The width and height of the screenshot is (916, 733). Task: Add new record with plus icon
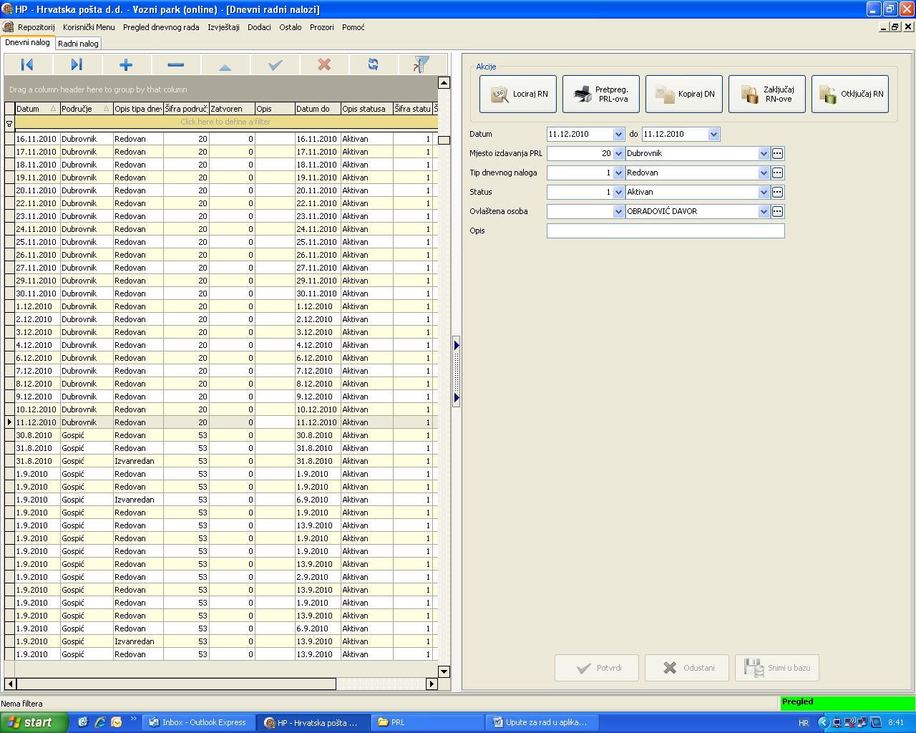click(x=126, y=64)
